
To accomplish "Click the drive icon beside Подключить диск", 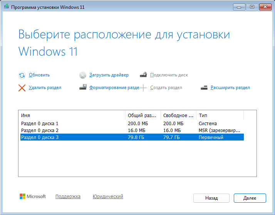I will [143, 74].
